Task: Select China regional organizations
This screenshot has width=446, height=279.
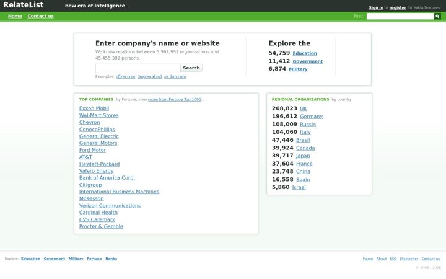Action: (303, 172)
